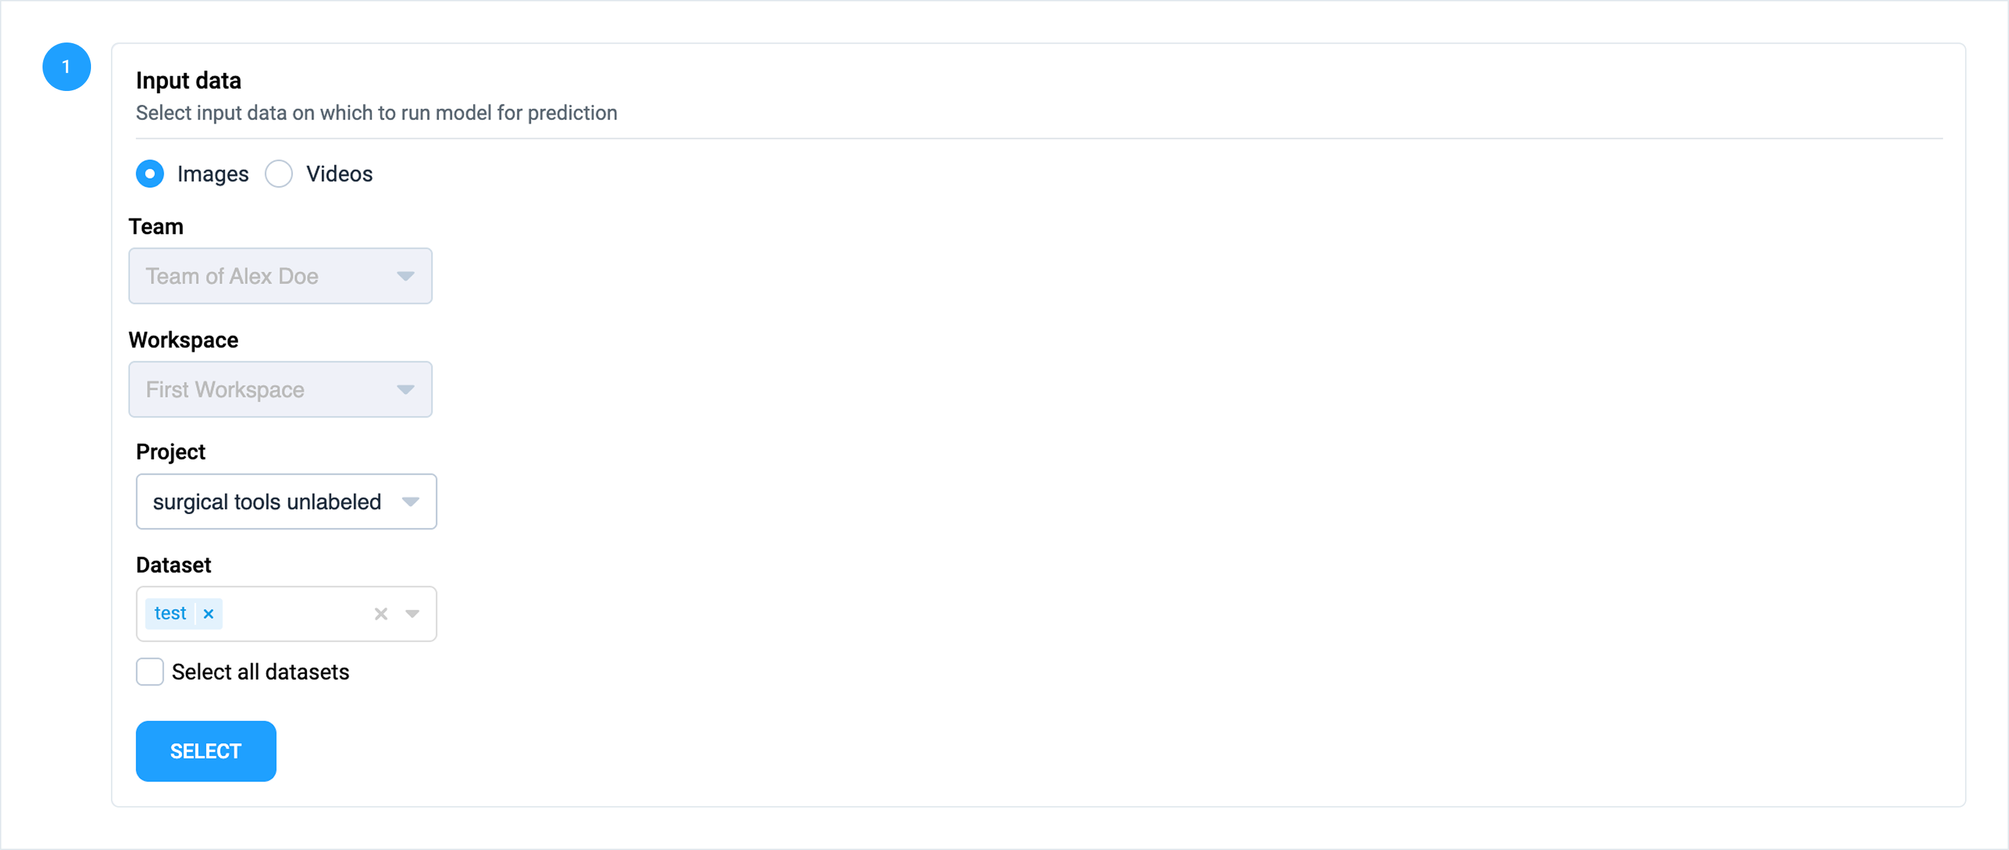Open the Project dropdown

(269, 501)
